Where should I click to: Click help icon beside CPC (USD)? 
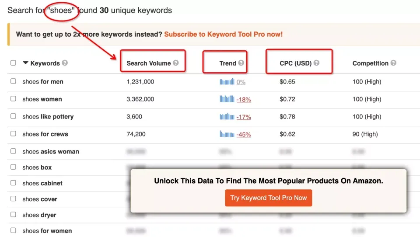click(x=316, y=63)
